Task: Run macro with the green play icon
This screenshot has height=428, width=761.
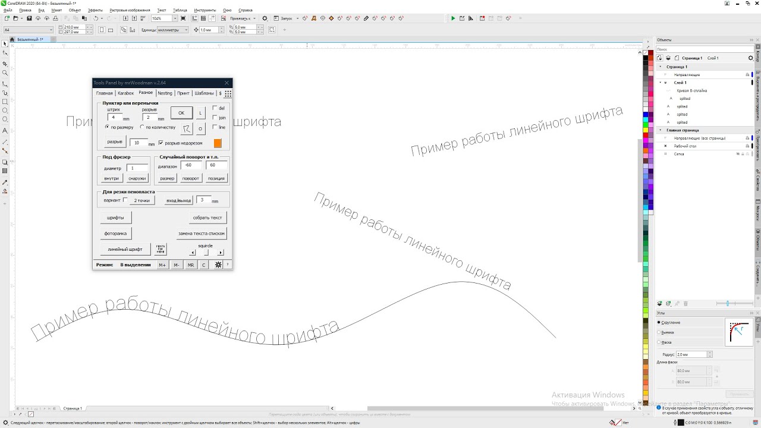Action: coord(453,18)
